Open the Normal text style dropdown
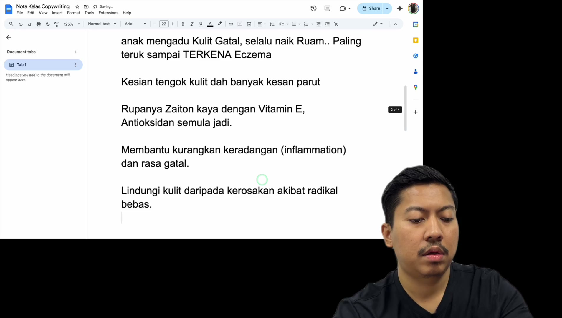Screen dimensions: 562x318 point(102,24)
